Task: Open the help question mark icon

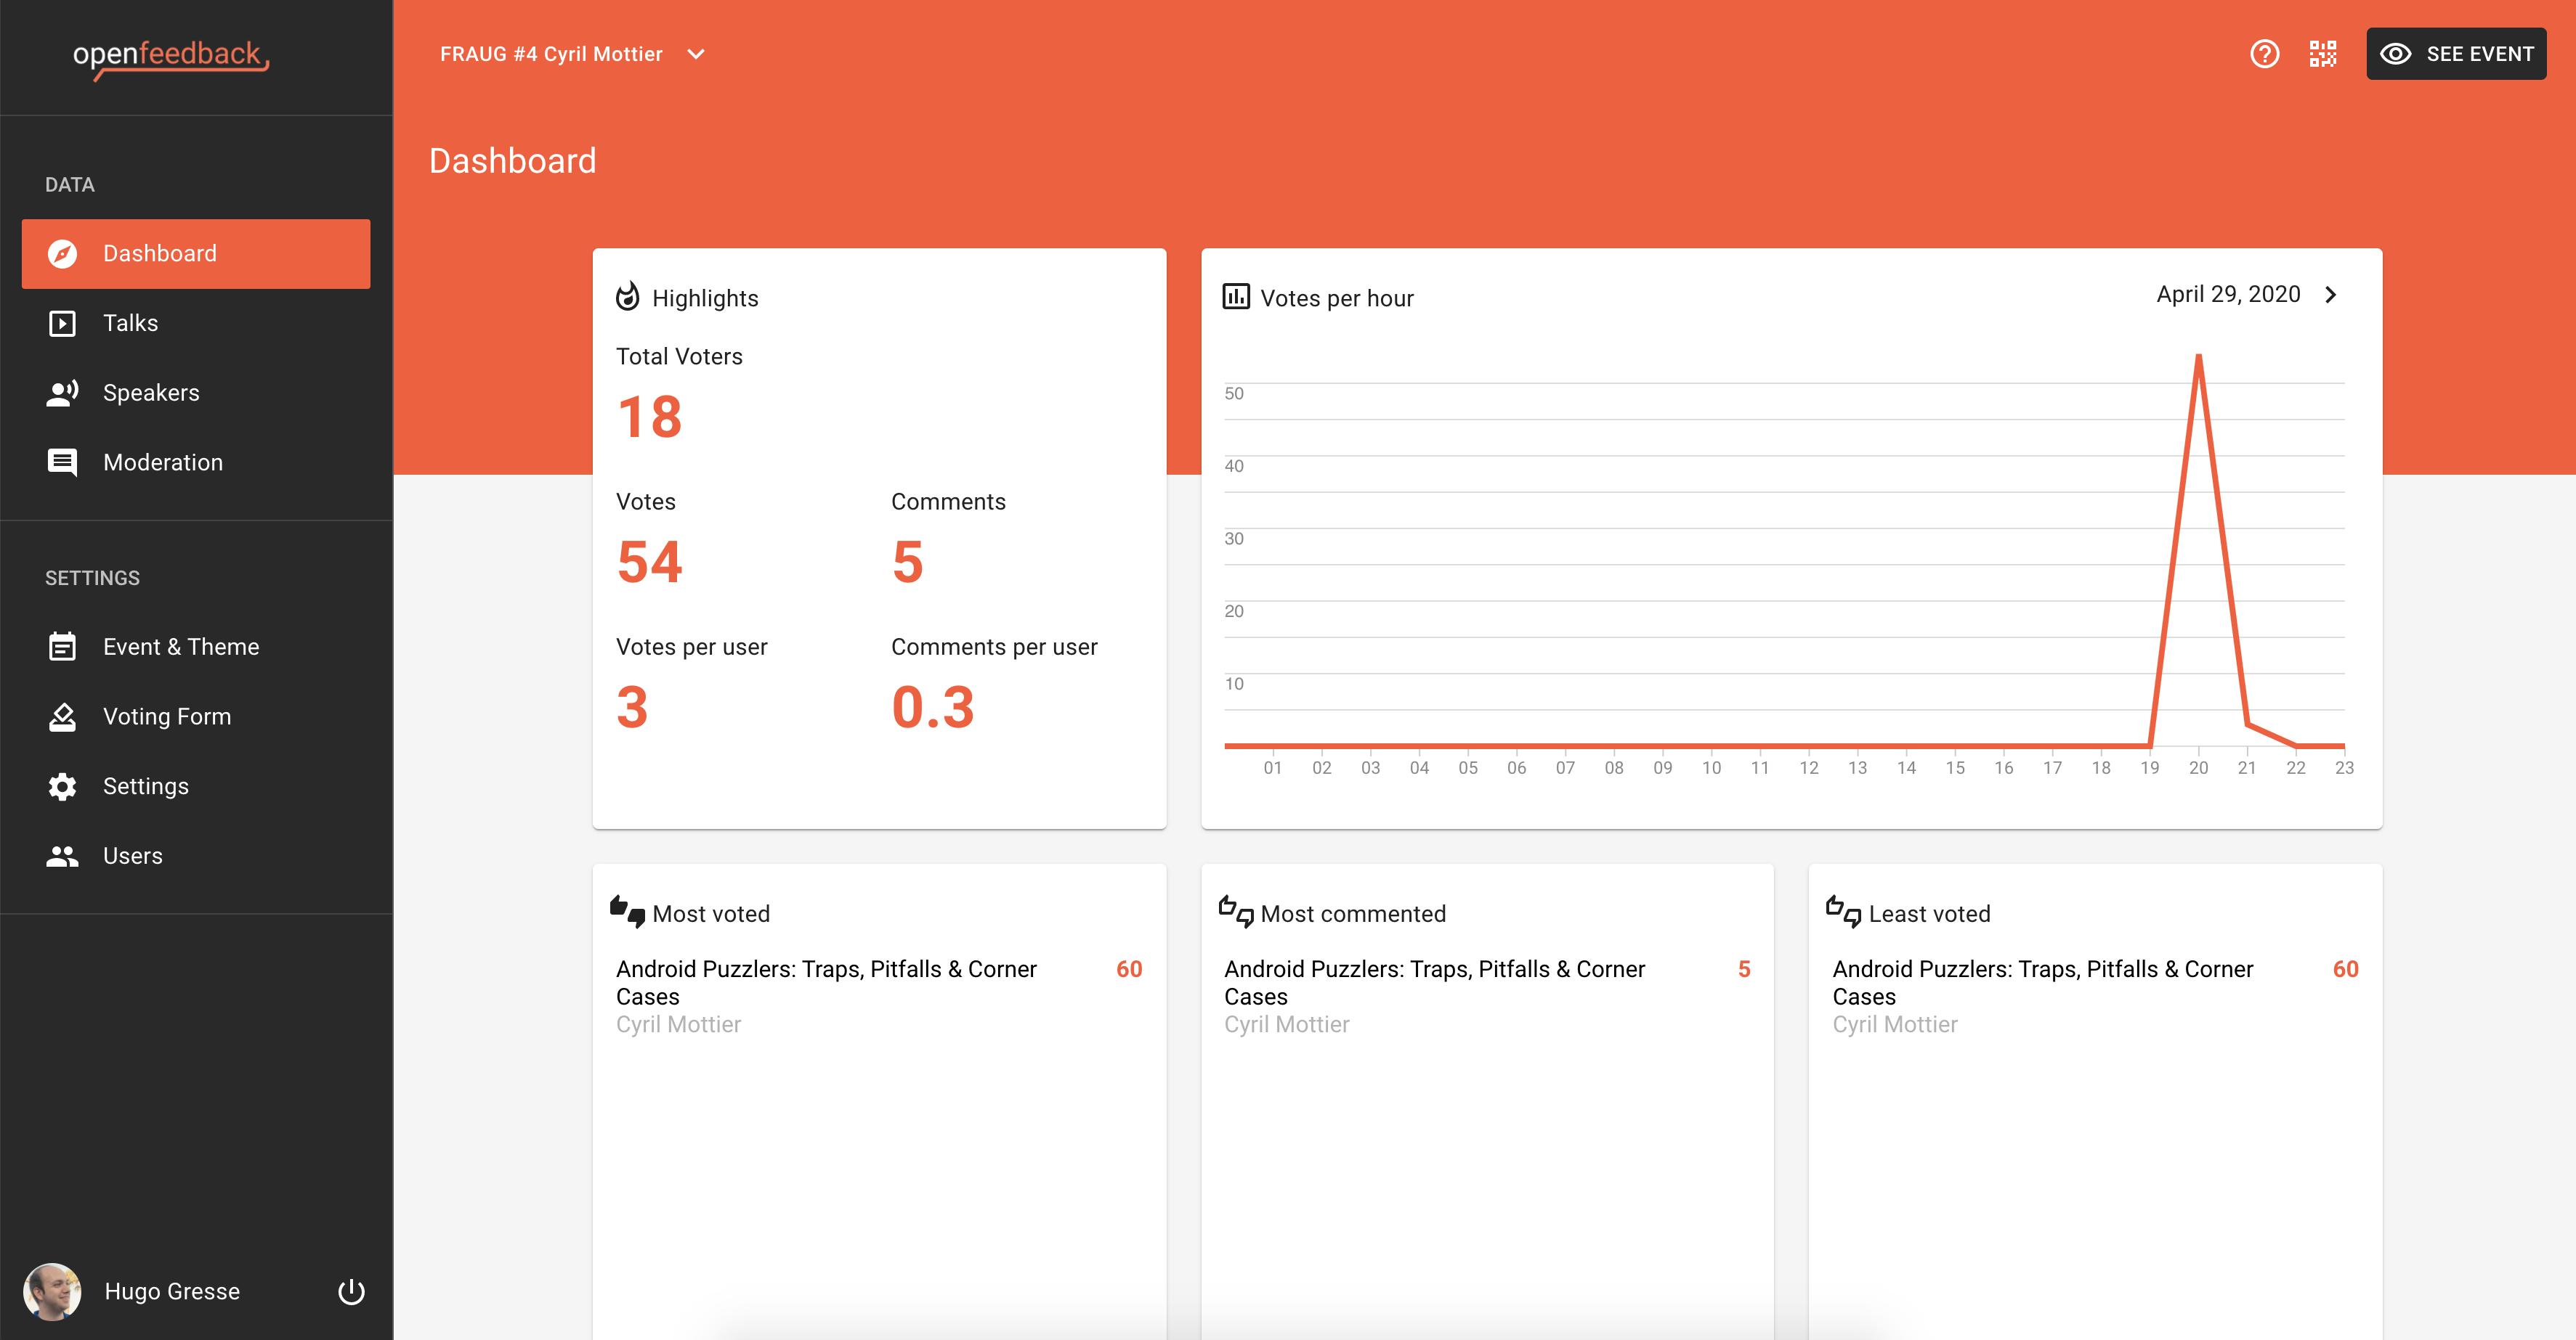Action: point(2264,54)
